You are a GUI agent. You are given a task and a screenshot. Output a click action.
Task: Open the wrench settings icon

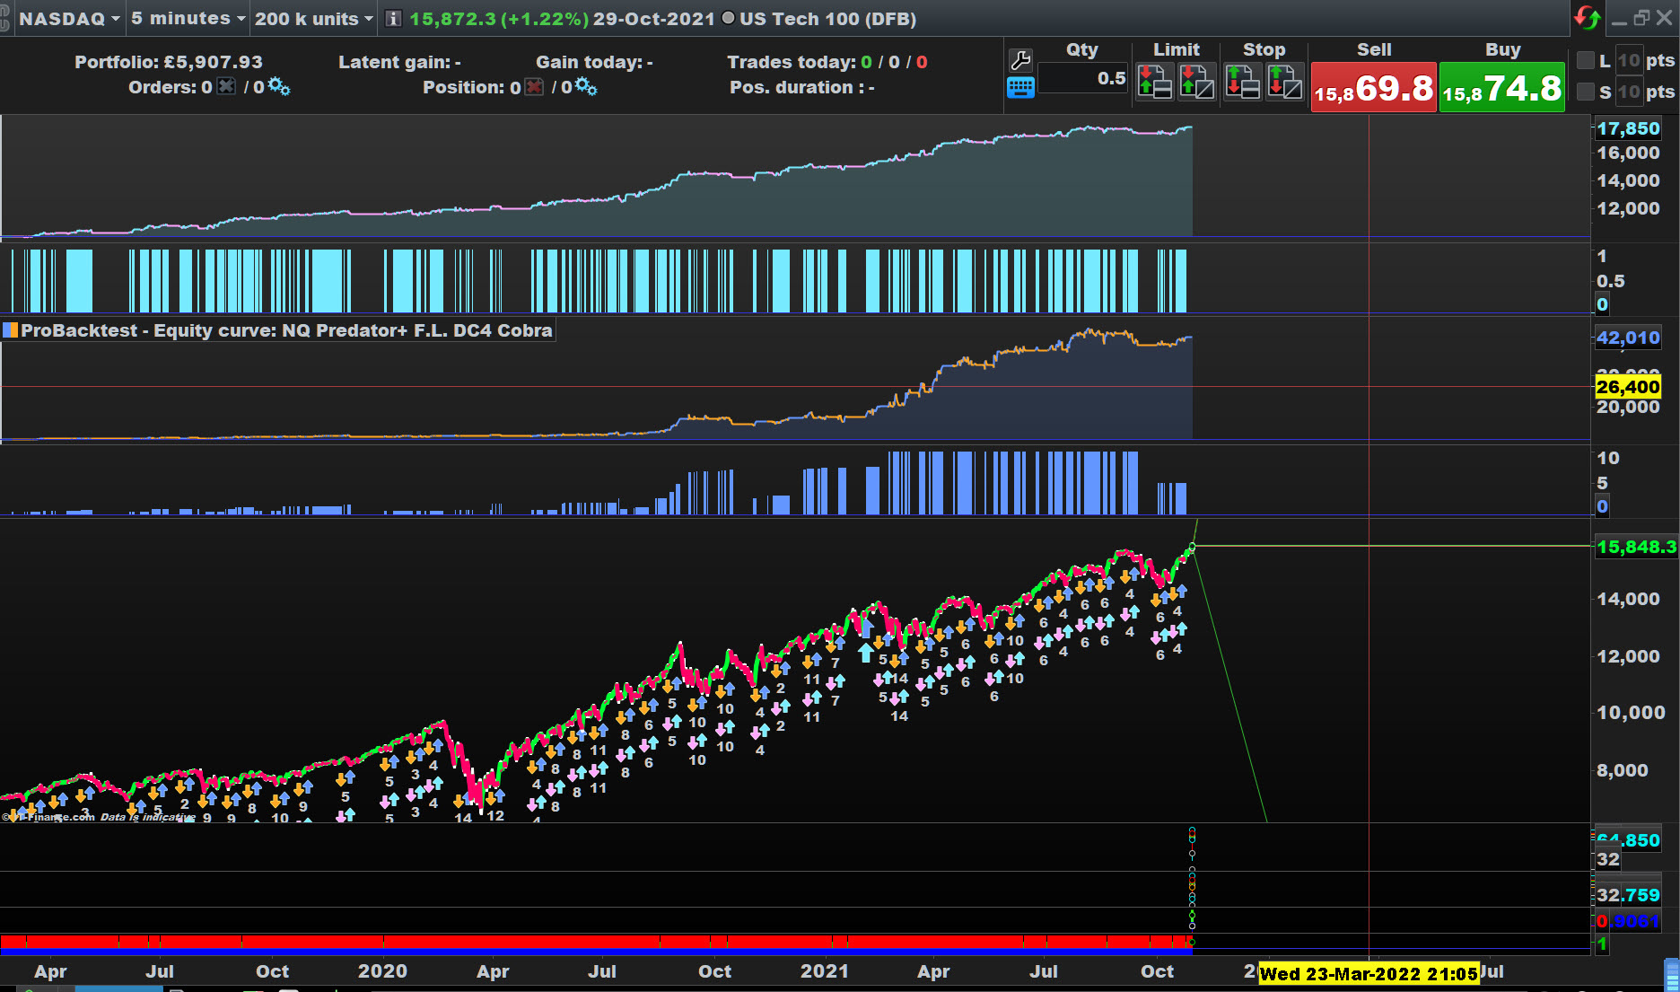pos(1020,60)
